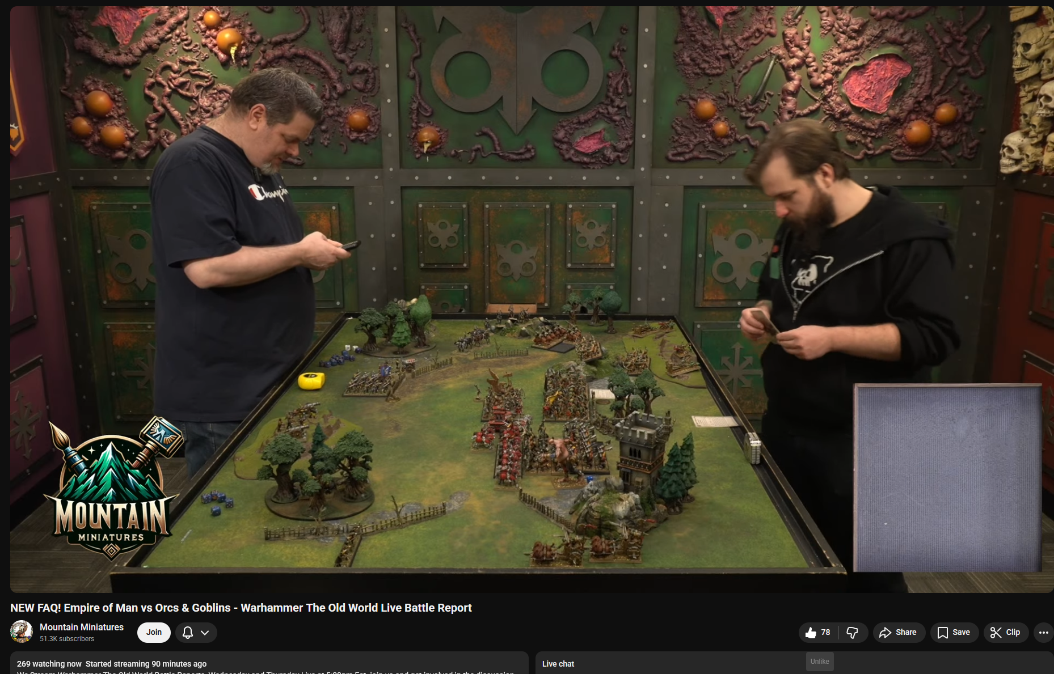Open the Mountain Miniatures channel name link
The width and height of the screenshot is (1054, 674).
point(82,627)
